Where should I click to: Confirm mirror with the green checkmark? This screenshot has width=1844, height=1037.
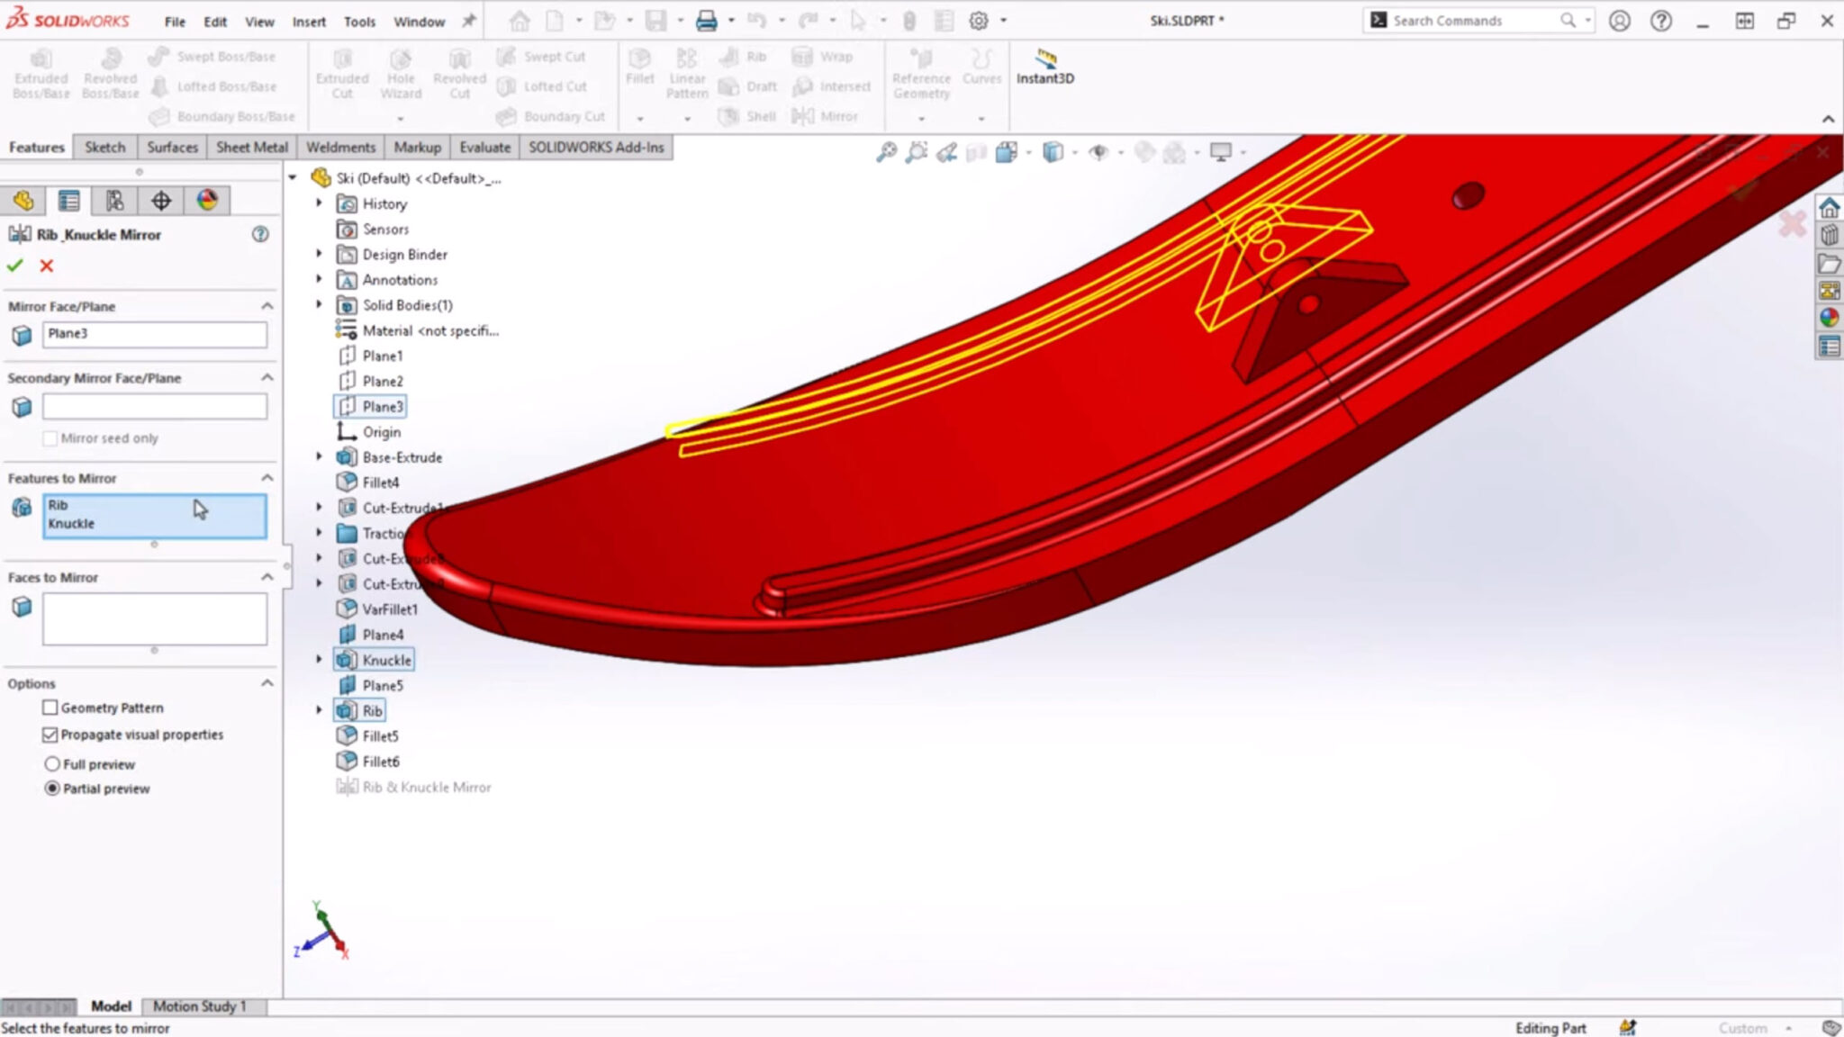click(x=15, y=266)
